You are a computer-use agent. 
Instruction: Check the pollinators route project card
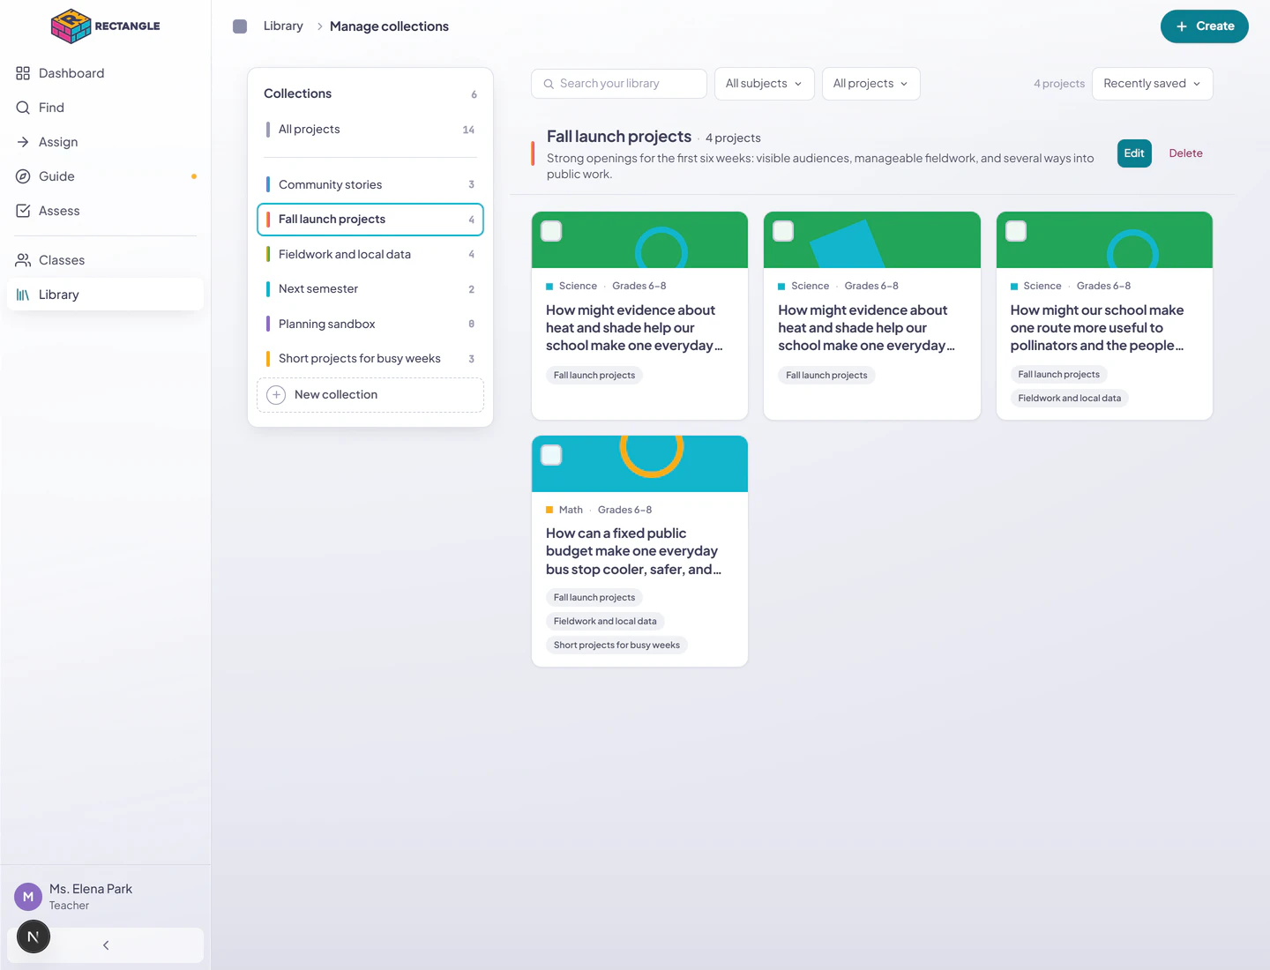1016,231
